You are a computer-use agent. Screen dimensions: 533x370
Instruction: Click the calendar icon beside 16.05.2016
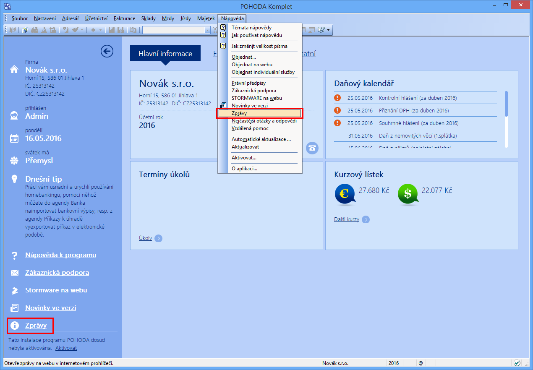click(14, 138)
